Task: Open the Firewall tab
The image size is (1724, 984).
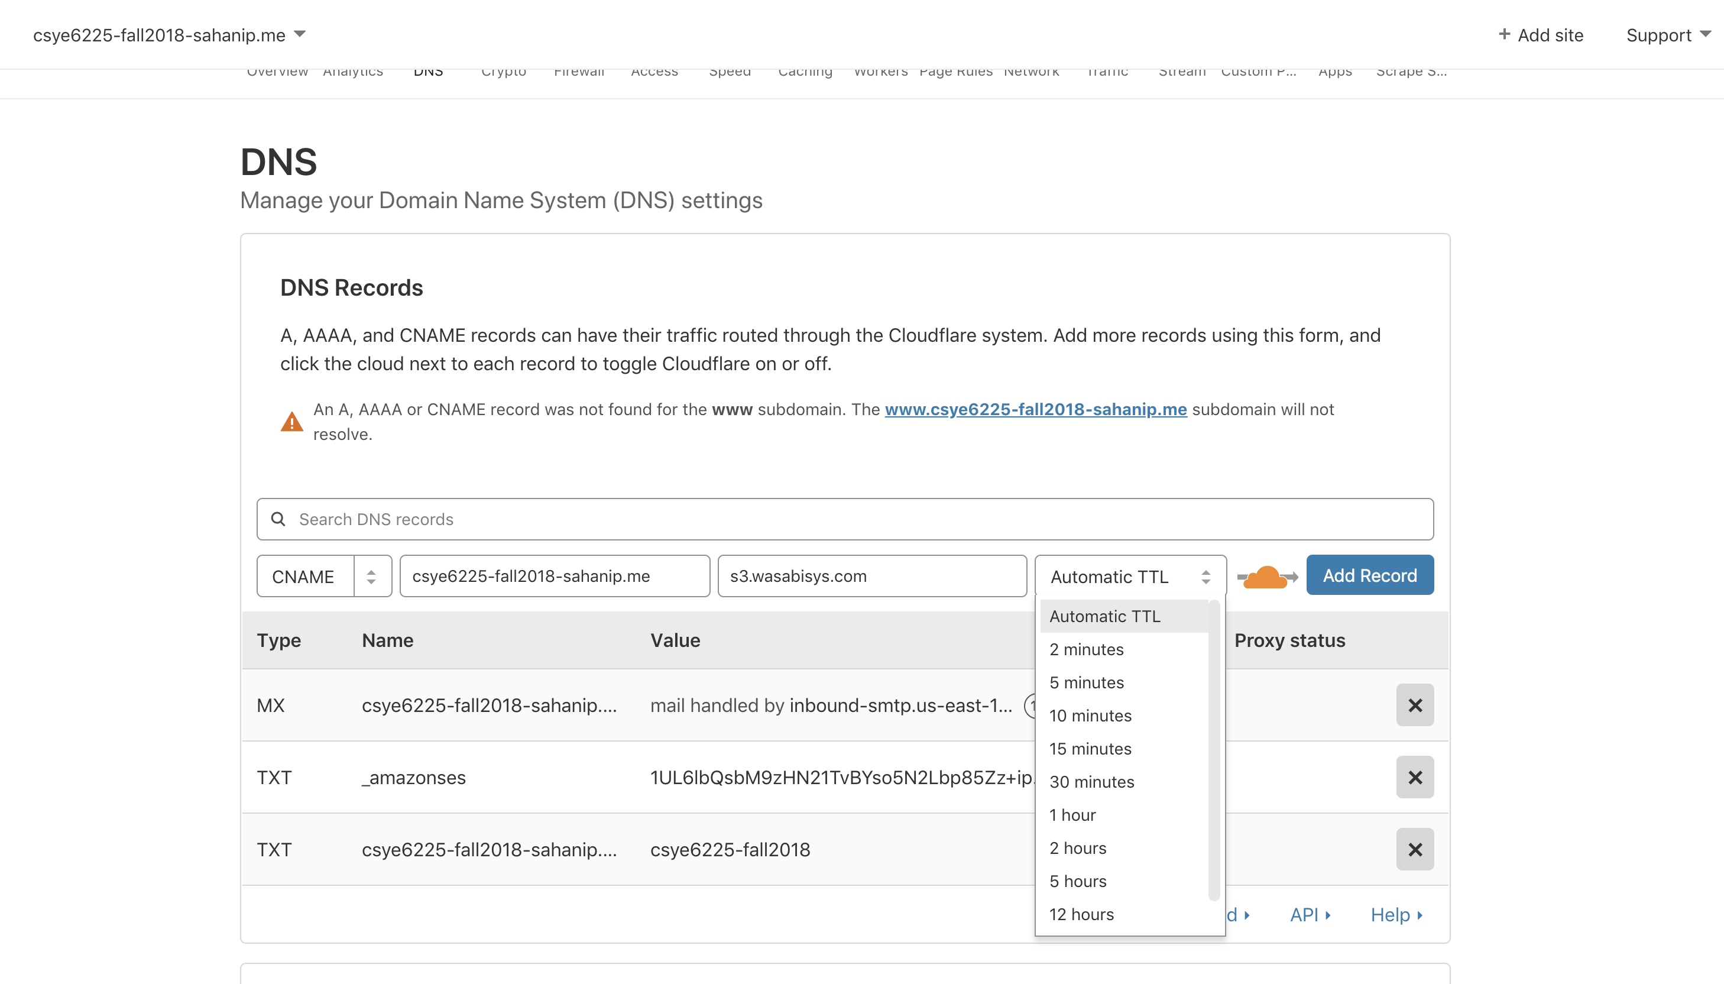Action: click(x=579, y=72)
